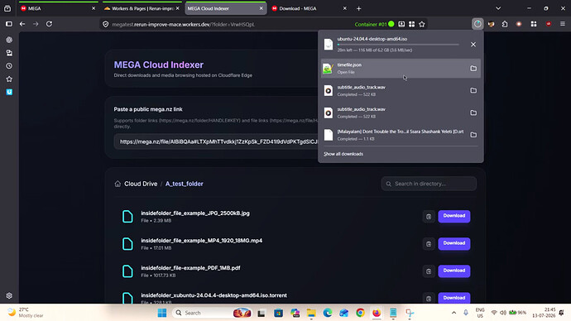Open File Explorer from the taskbar

click(x=311, y=313)
